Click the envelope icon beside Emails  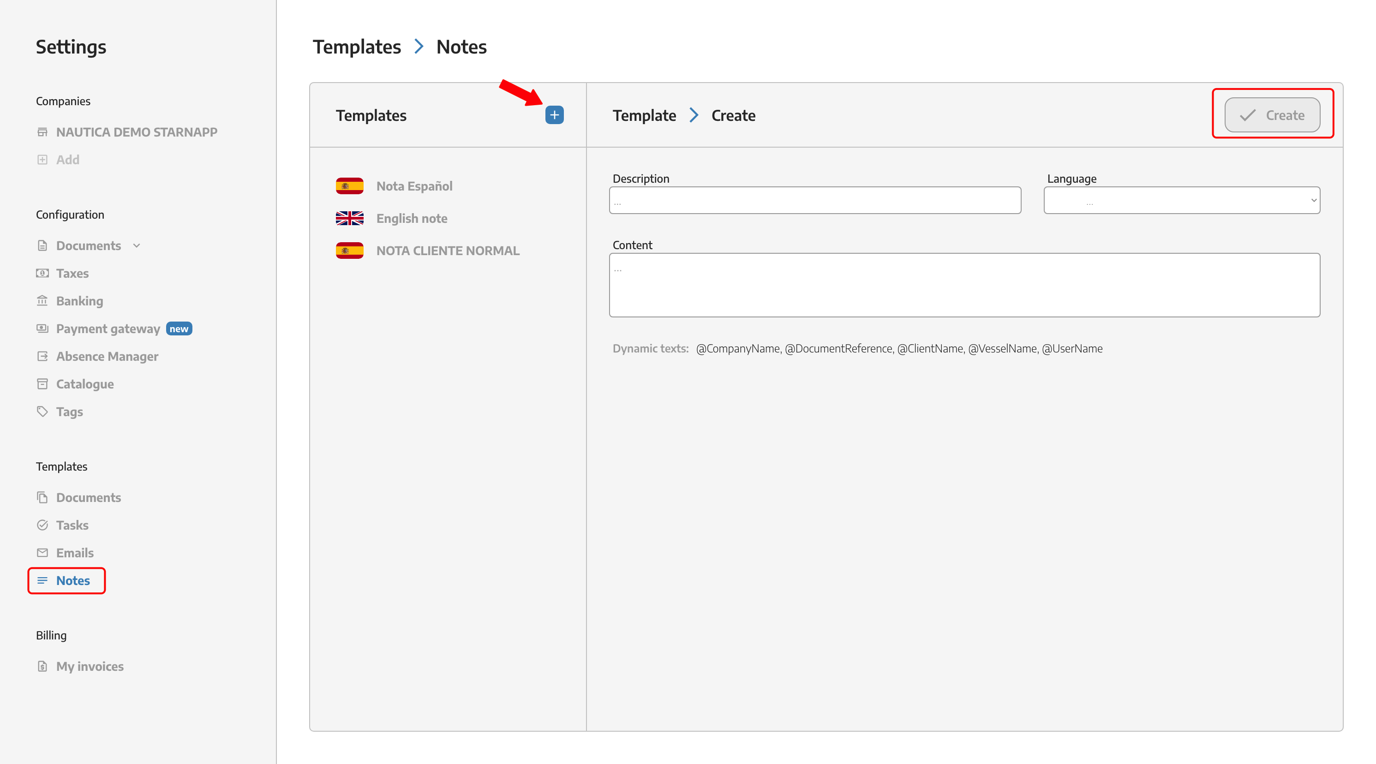(x=42, y=553)
